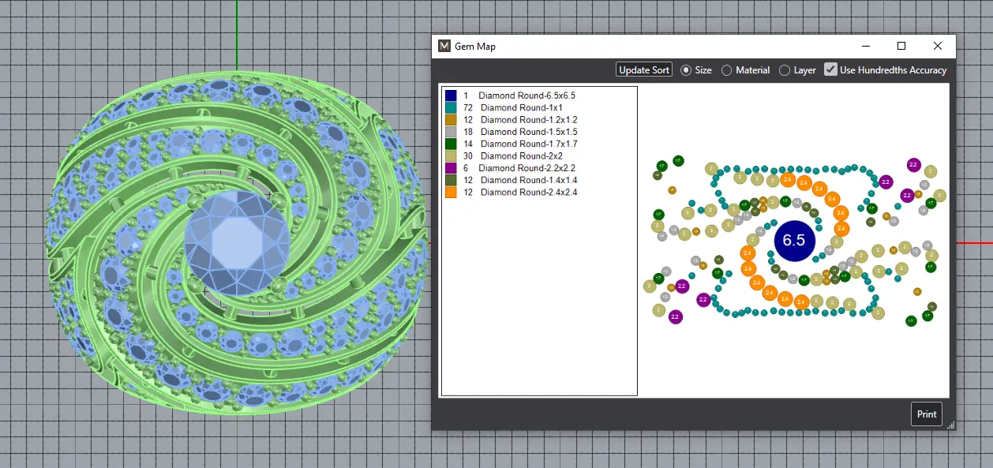Image resolution: width=993 pixels, height=468 pixels.
Task: Maximize the Gem Map window
Action: (901, 47)
